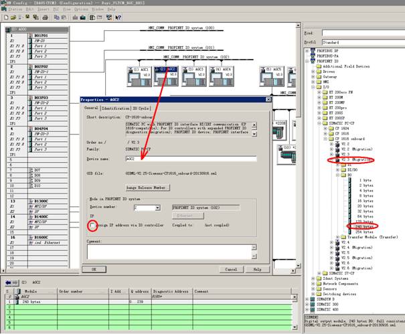Viewport: 405px width, 334px height.
Task: Click the Change Release Number button
Action: coord(146,188)
